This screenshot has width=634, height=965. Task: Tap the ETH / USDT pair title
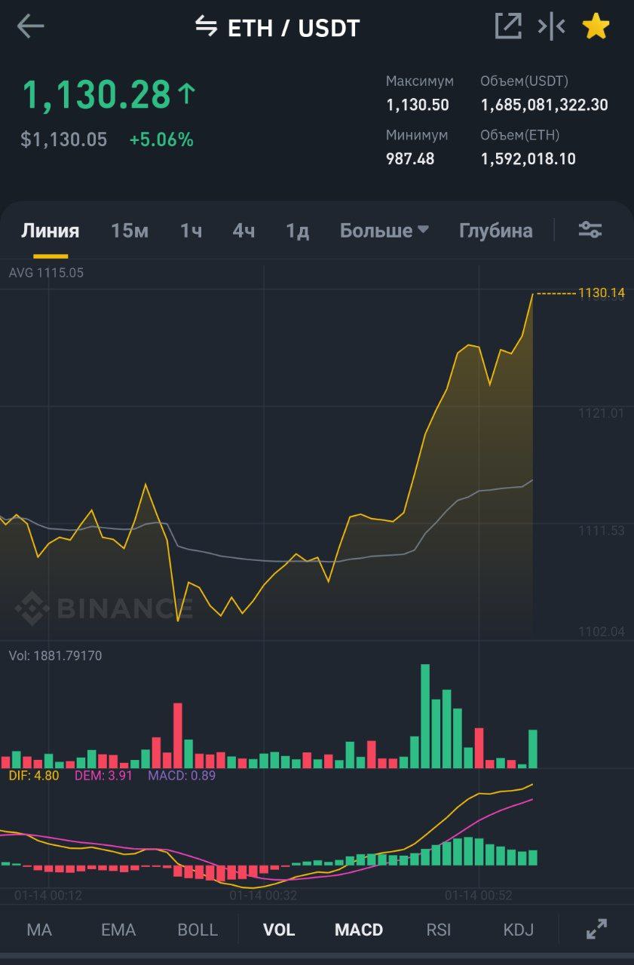pyautogui.click(x=294, y=28)
